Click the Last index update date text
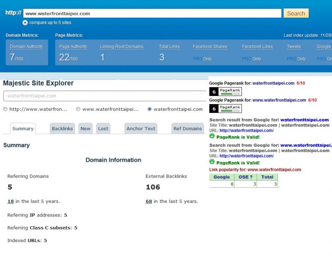The width and height of the screenshot is (332, 271). click(308, 35)
